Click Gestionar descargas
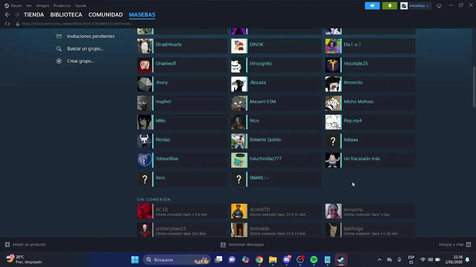Image resolution: width=476 pixels, height=267 pixels. (x=246, y=244)
